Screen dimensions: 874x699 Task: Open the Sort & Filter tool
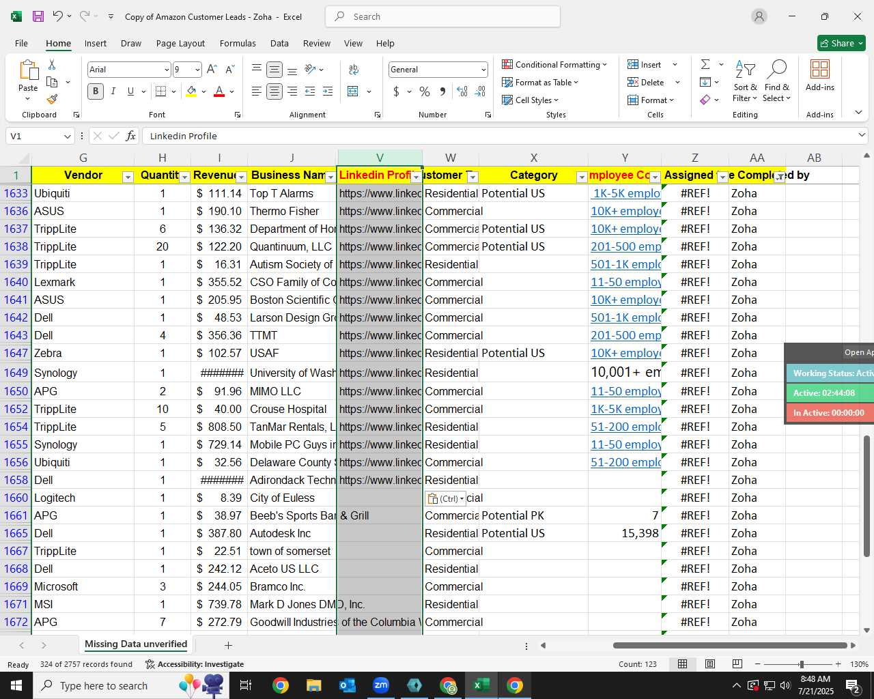pos(745,81)
